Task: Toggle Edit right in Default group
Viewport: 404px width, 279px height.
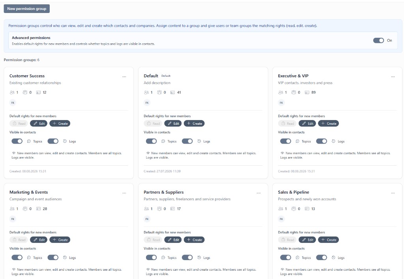Action: [173, 123]
